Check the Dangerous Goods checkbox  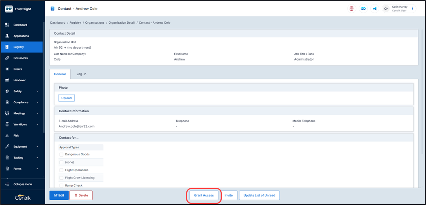pos(61,155)
